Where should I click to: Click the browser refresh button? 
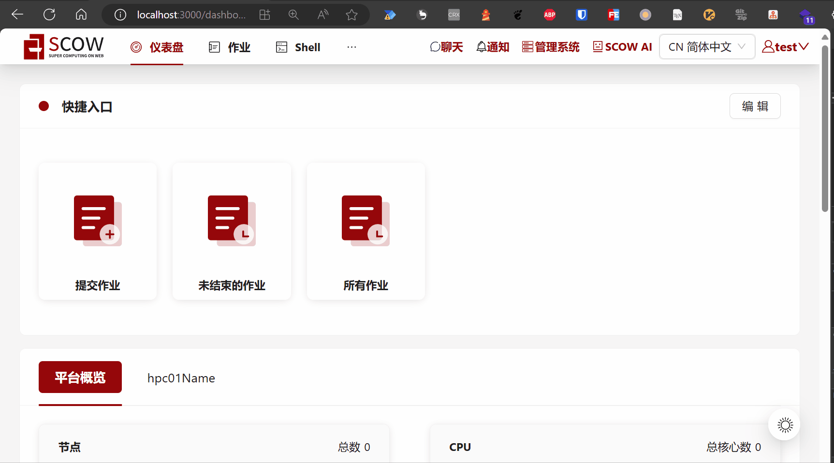point(49,14)
